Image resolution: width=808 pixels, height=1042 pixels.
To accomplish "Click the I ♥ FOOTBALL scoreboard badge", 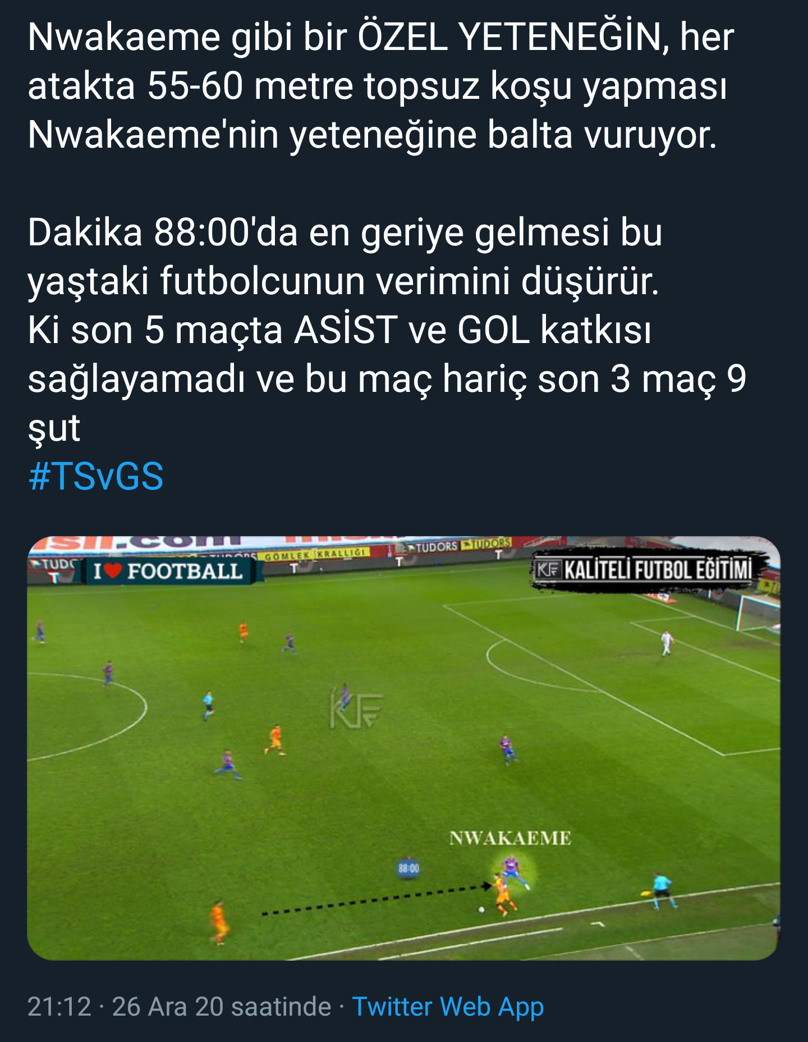I will click(169, 571).
